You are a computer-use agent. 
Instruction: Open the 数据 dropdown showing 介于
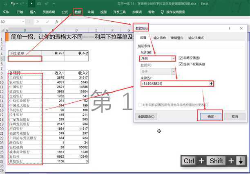click(158, 71)
